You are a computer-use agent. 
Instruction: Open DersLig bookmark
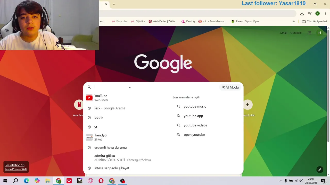188,21
